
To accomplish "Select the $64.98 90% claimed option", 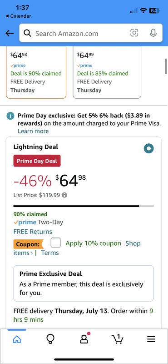I will click(36, 72).
